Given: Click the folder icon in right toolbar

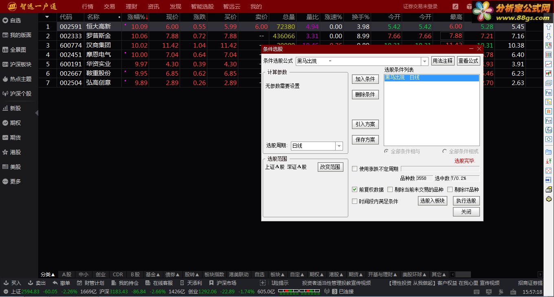Looking at the screenshot, I should click(x=549, y=152).
